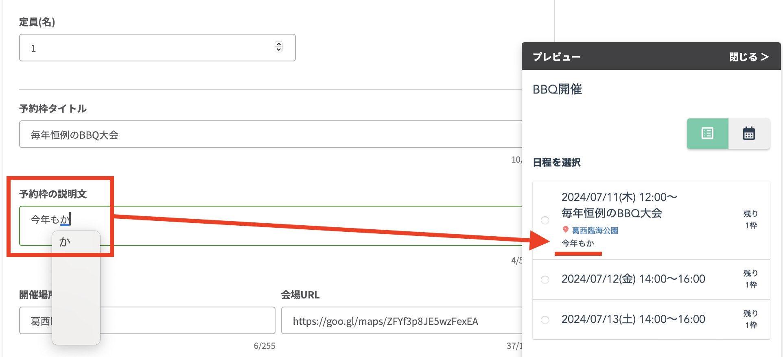Click the red location pin icon
Viewport: 783px width, 357px height.
(565, 230)
